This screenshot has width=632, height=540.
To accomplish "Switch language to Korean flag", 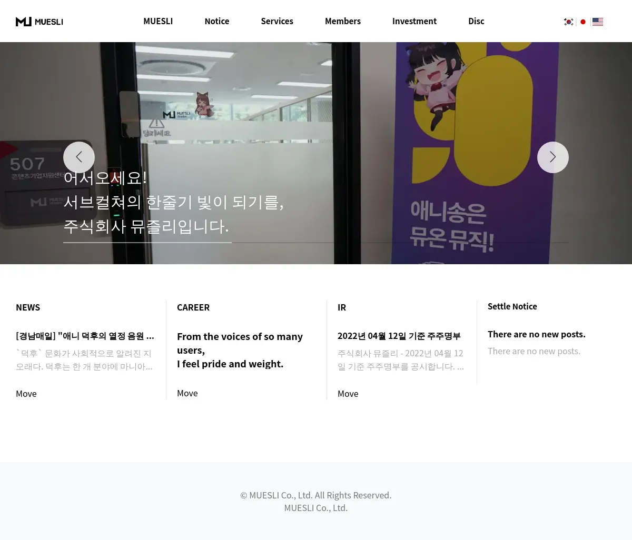I will [x=569, y=22].
